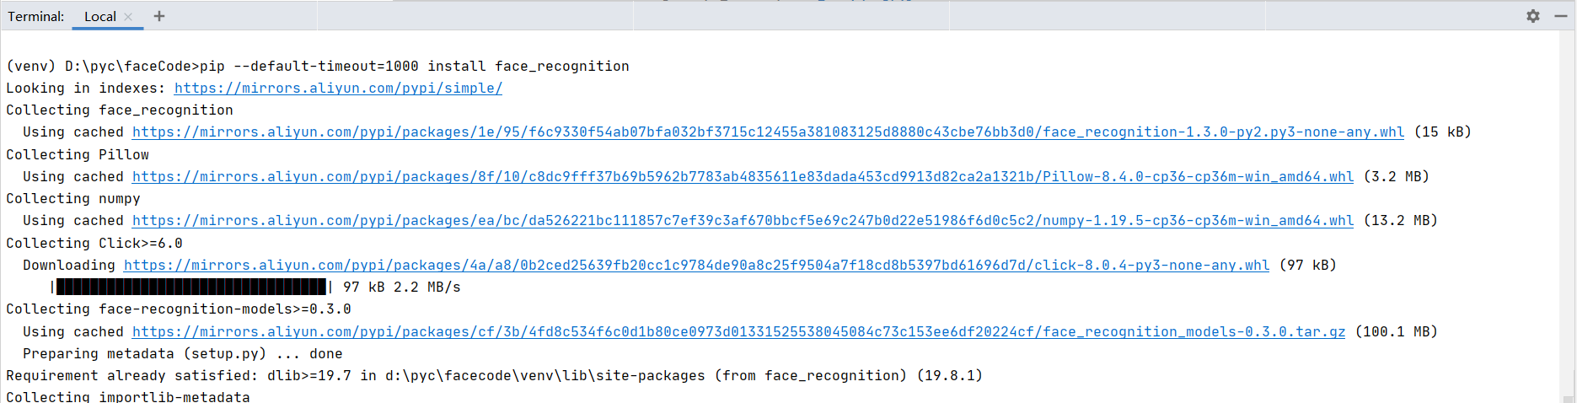Open the terminal settings gear
Viewport: 1577px width, 403px height.
coord(1533,16)
